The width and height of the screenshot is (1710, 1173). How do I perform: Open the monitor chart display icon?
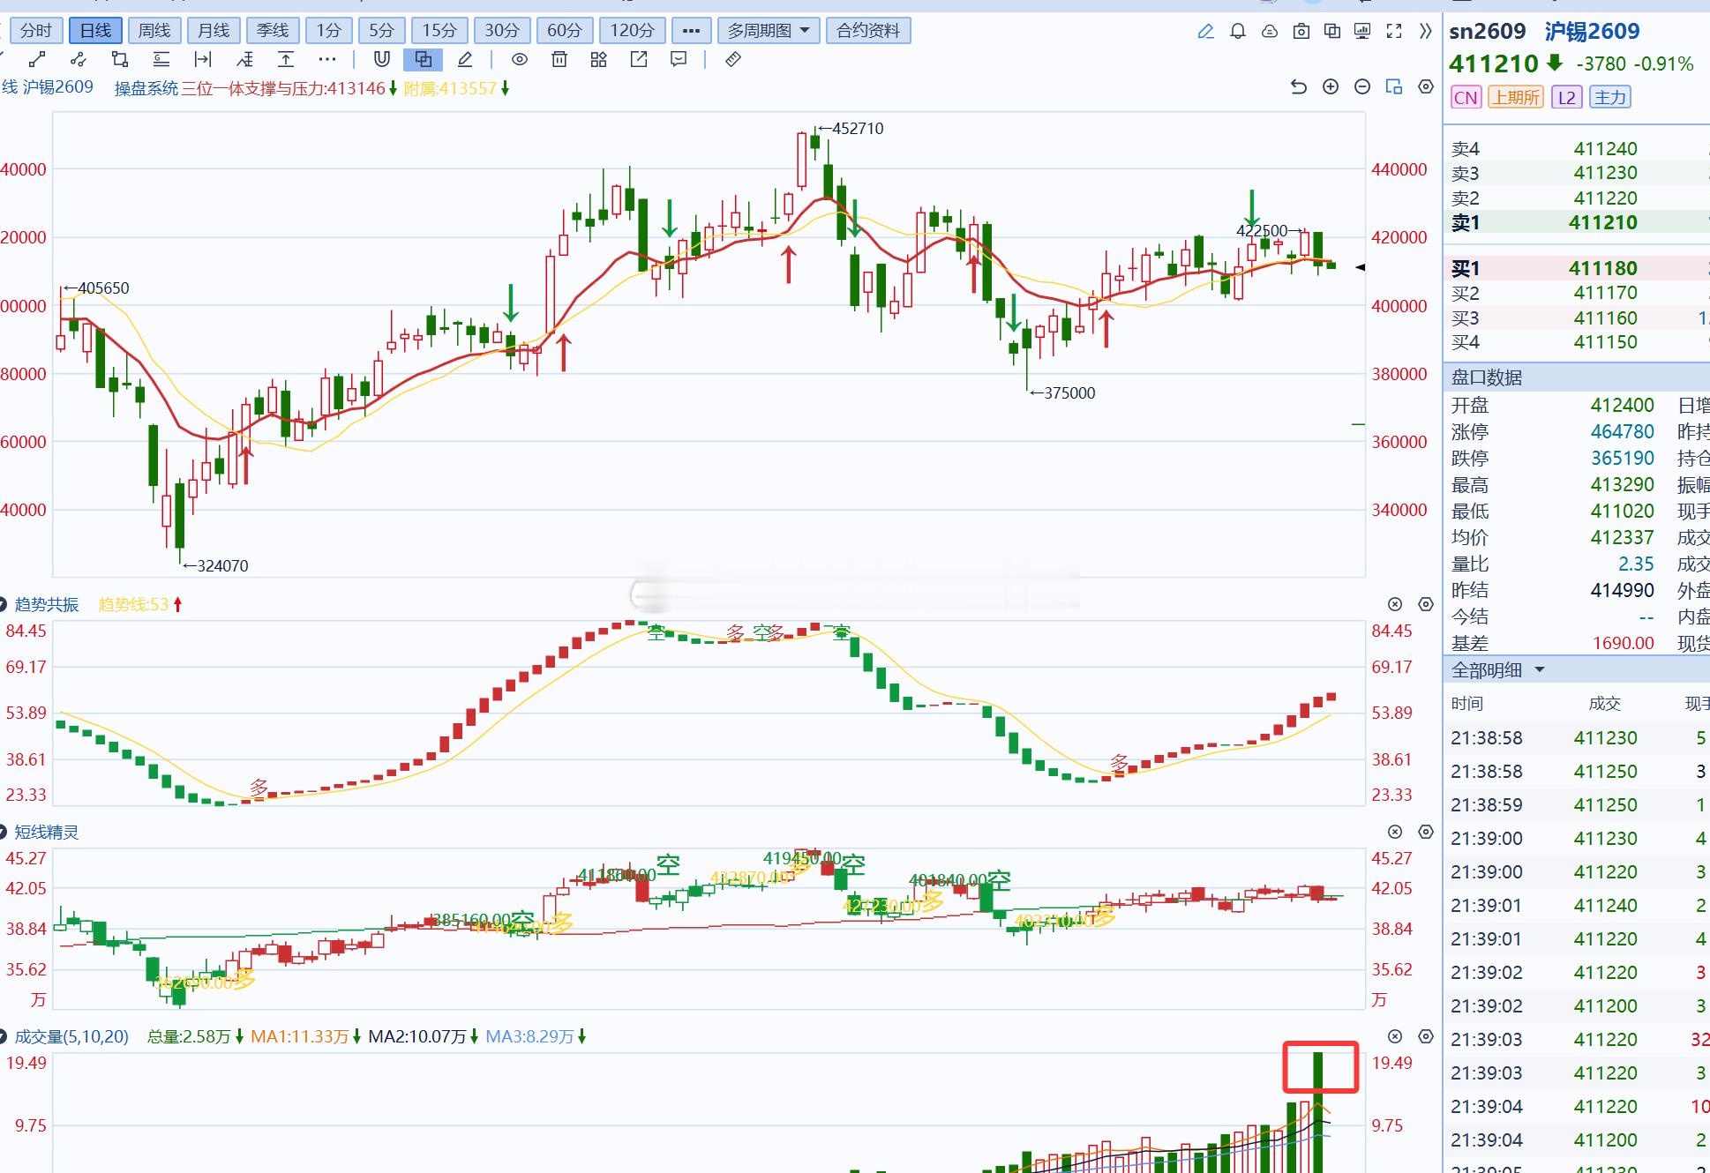[x=1362, y=32]
